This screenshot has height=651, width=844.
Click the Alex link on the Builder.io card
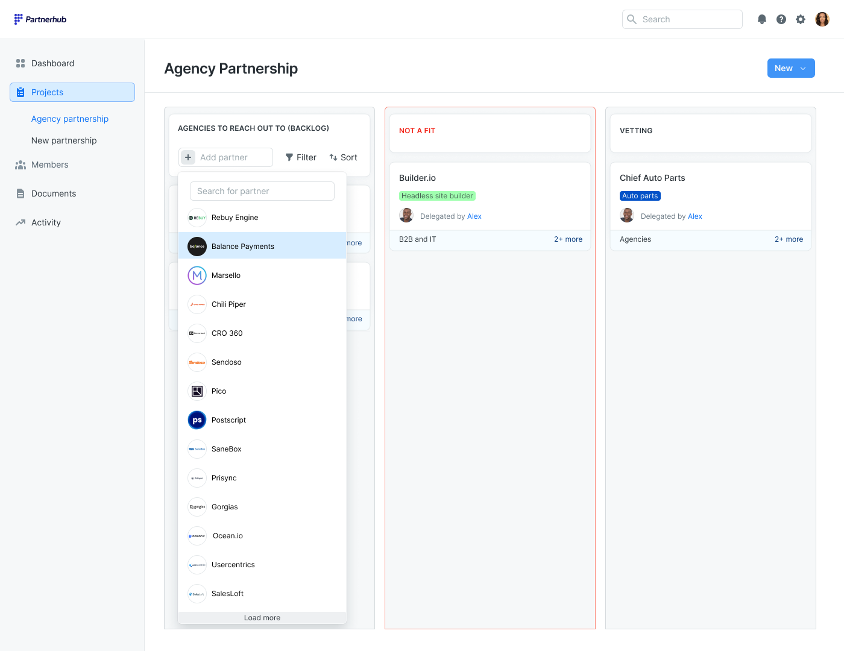click(474, 216)
